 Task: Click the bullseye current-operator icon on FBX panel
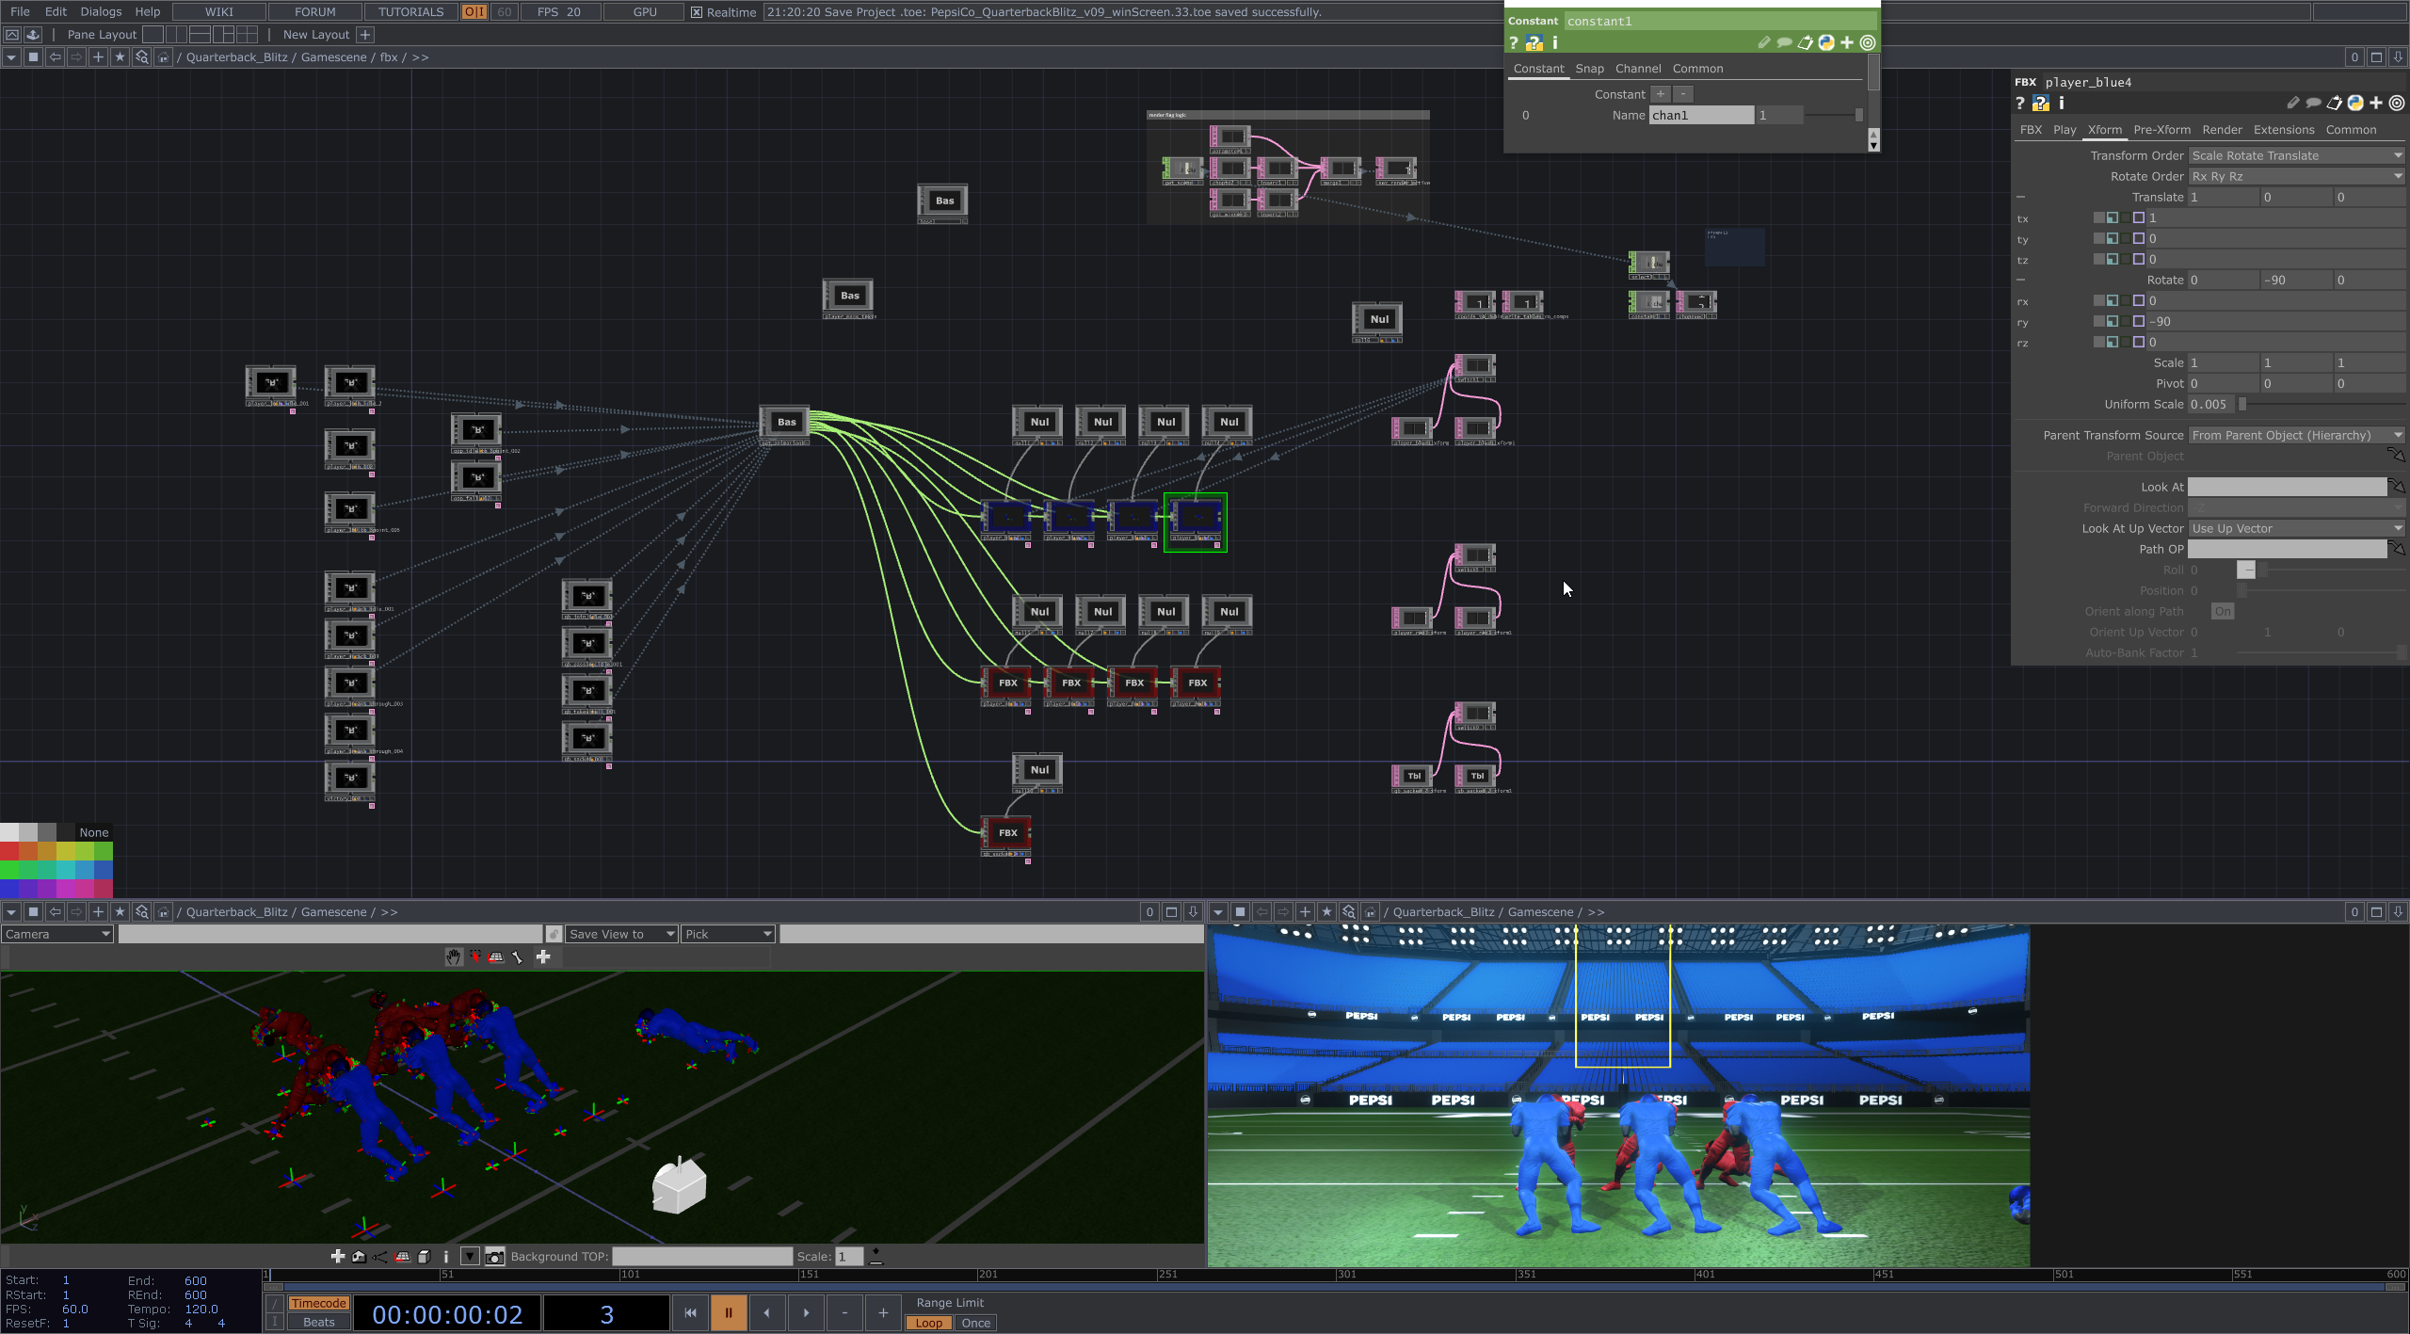point(2397,104)
